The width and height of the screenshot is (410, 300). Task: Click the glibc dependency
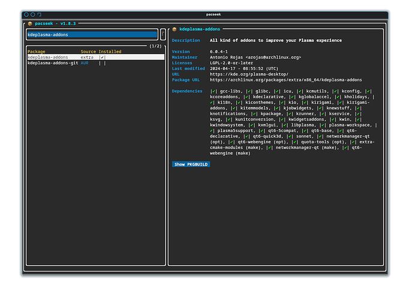pos(262,91)
